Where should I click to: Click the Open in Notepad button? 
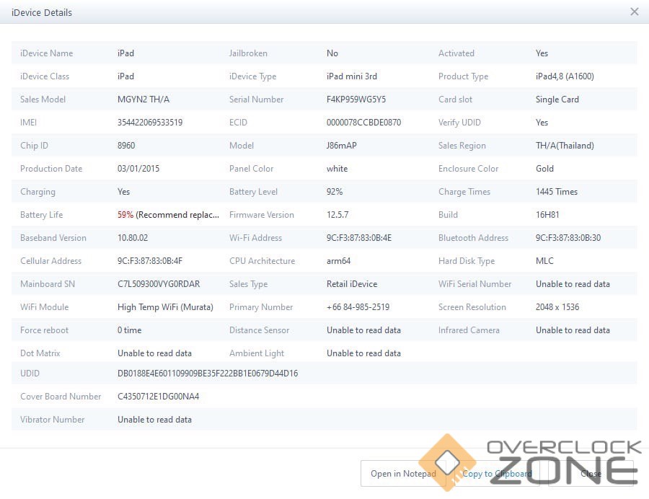(402, 473)
